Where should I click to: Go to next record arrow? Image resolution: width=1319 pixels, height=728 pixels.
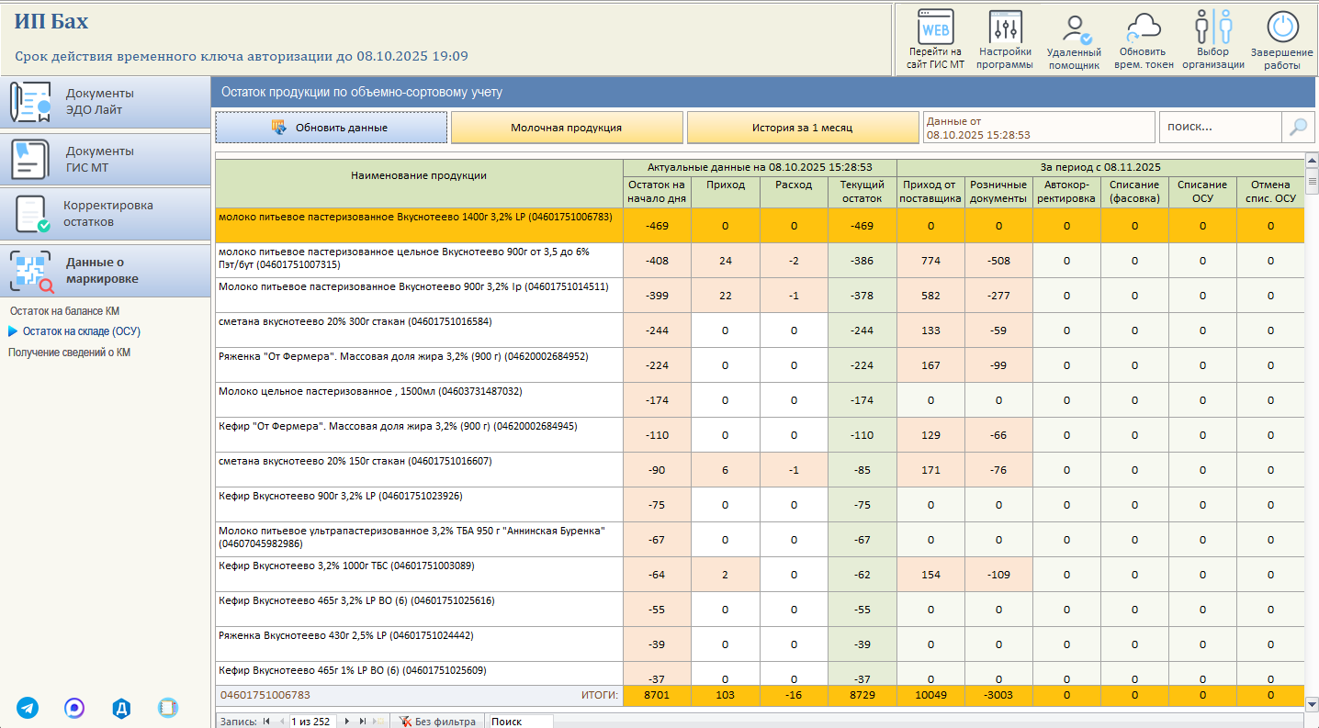pos(347,722)
